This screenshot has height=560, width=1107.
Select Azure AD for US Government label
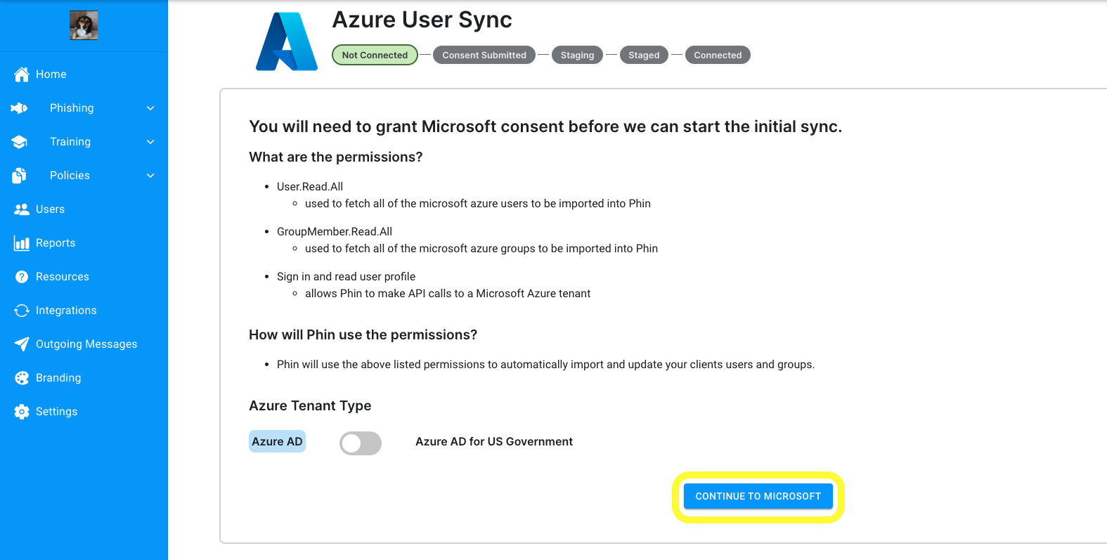(x=494, y=441)
